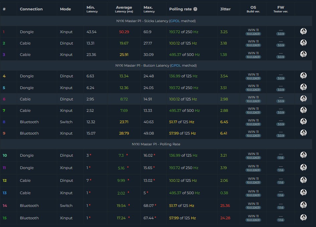The height and width of the screenshot is (227, 316).
Task: Click min latency value 2.52
Action: tap(90, 110)
